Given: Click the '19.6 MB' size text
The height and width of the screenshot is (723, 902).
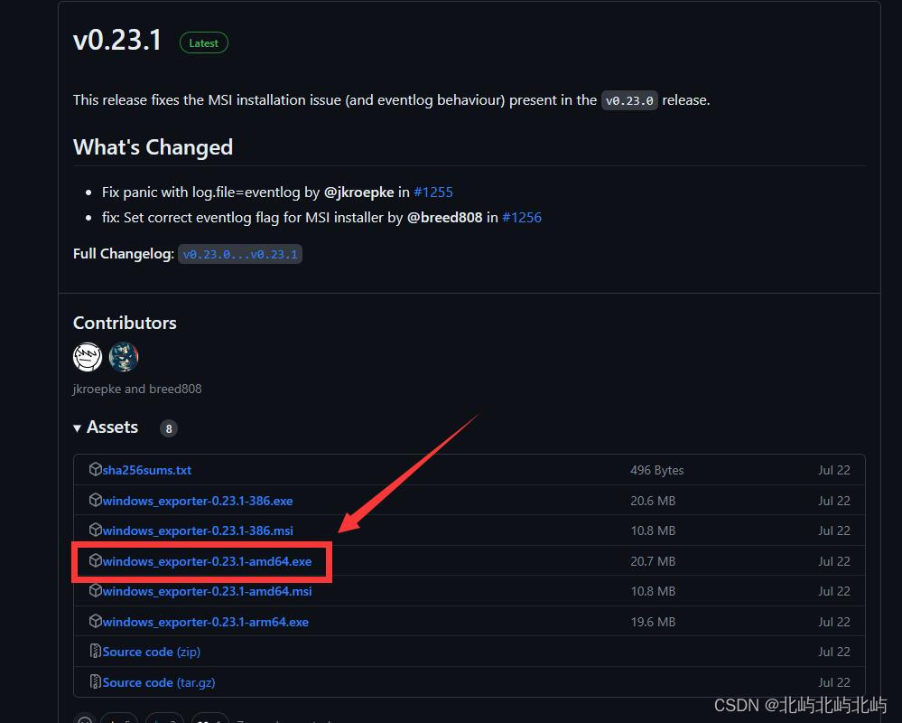Looking at the screenshot, I should pyautogui.click(x=653, y=622).
